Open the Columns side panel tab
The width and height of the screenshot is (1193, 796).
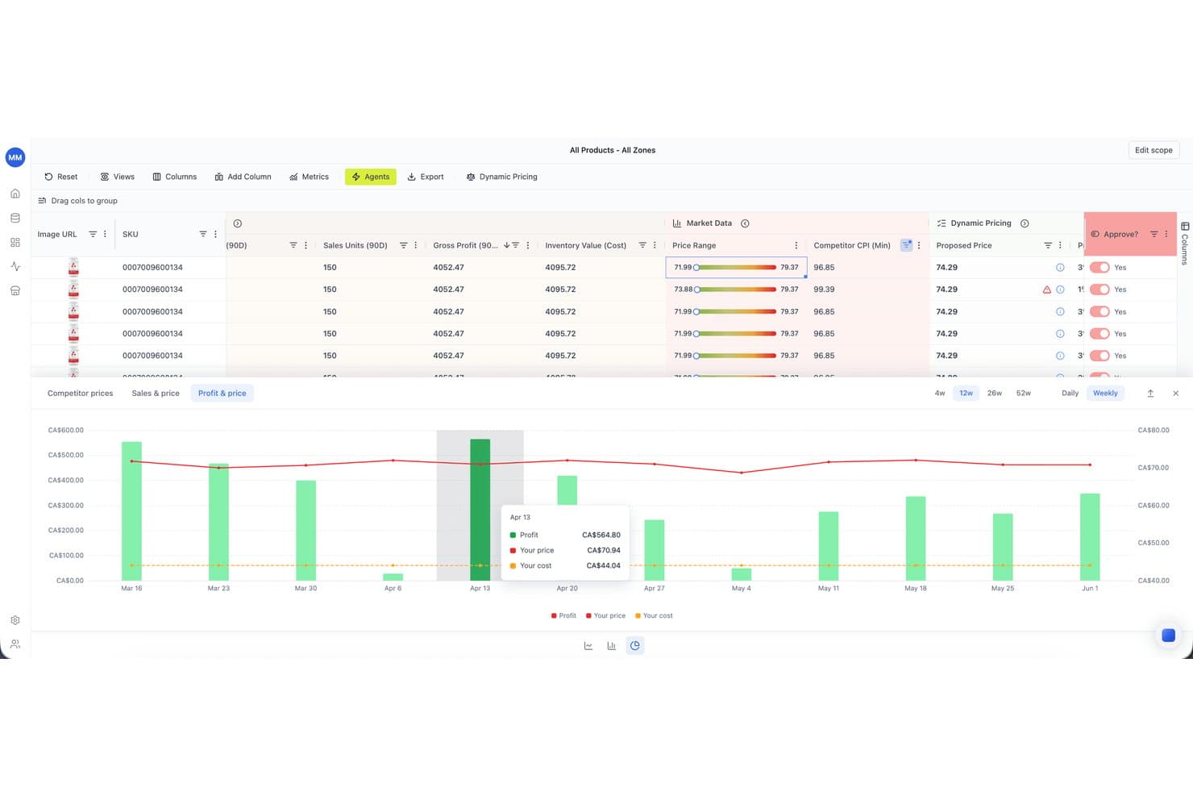(1184, 244)
